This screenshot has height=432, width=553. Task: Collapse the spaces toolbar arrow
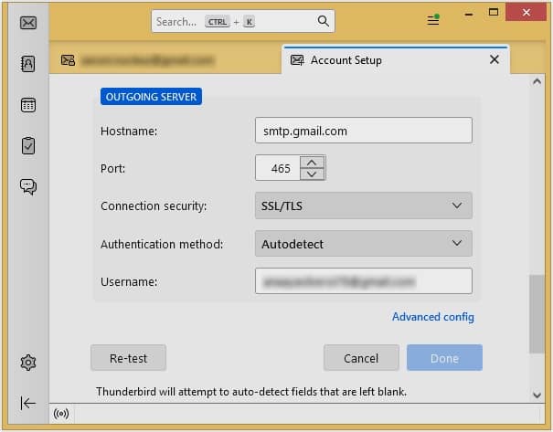coord(27,403)
